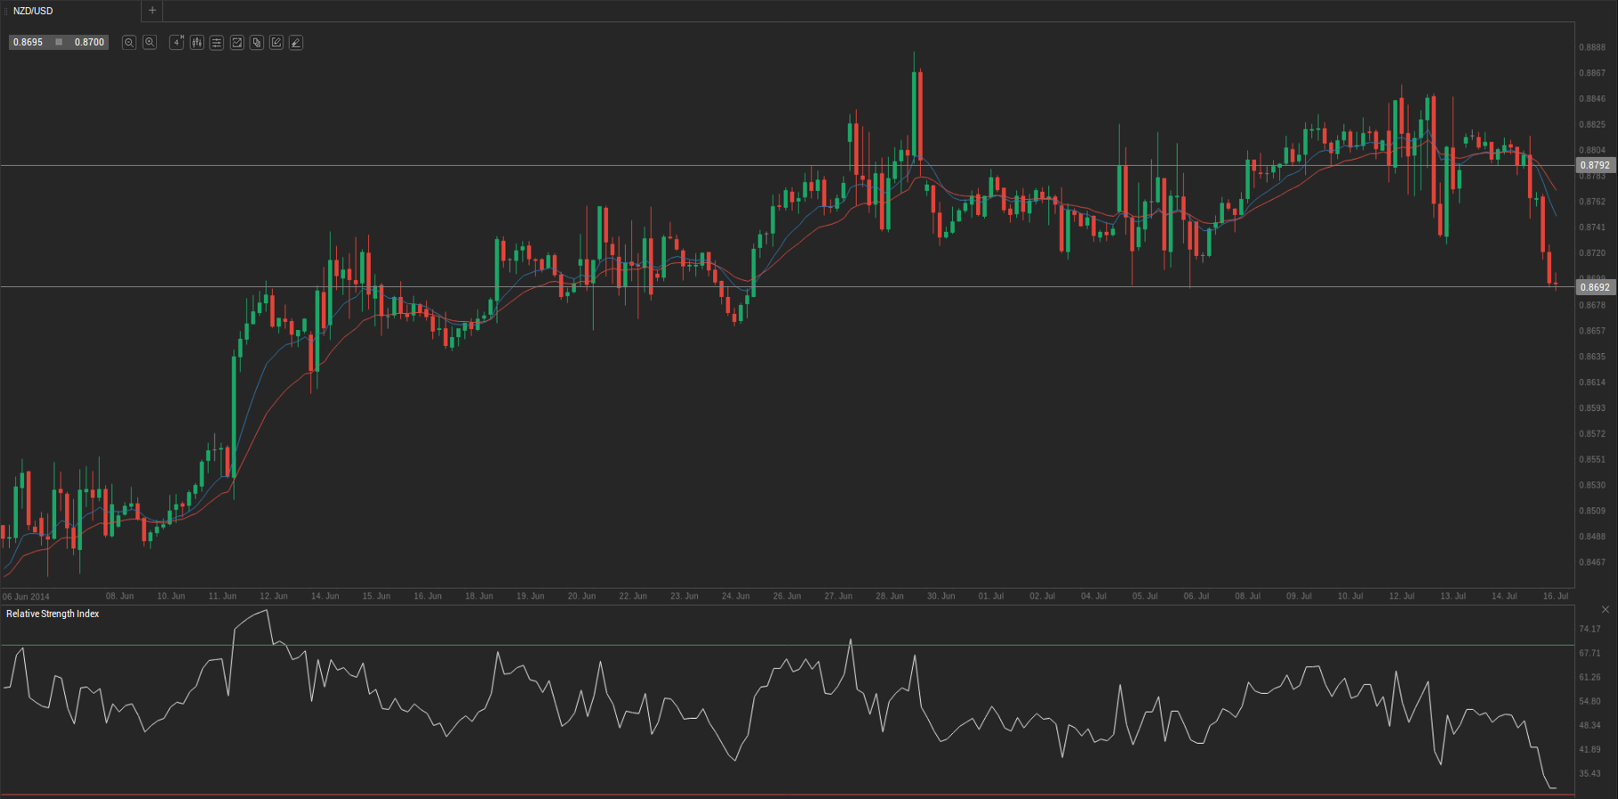Click the square between bid and ask

59,43
